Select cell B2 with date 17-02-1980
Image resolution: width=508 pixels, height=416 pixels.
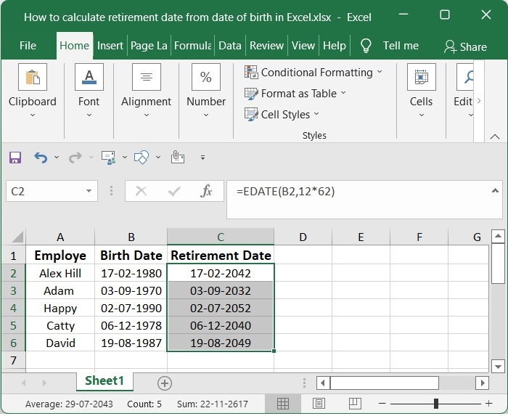click(x=131, y=274)
